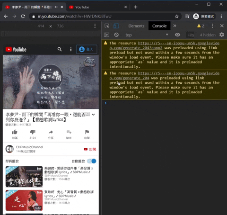Click the incognito profile button
The width and height of the screenshot is (227, 215).
coord(204,16)
